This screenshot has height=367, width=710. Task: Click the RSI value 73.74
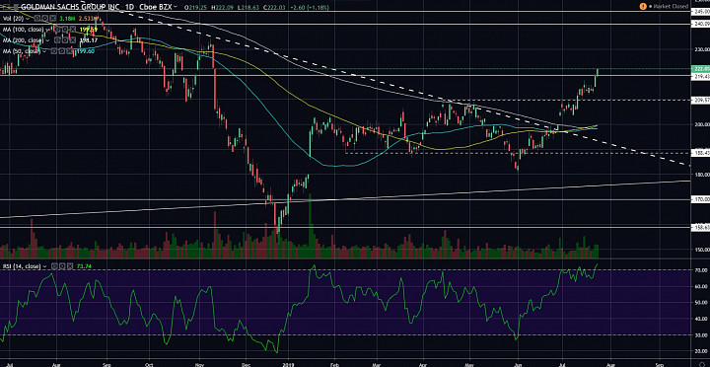coord(84,266)
